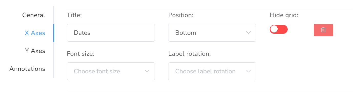Click the chevron arrow in Font size field

[147, 71]
